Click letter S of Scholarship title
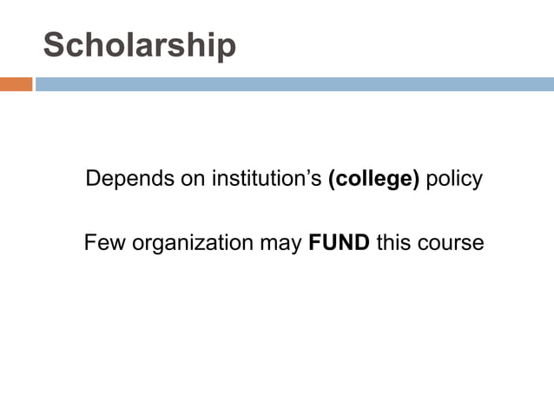Screen dimensions: 554x415 [53, 44]
